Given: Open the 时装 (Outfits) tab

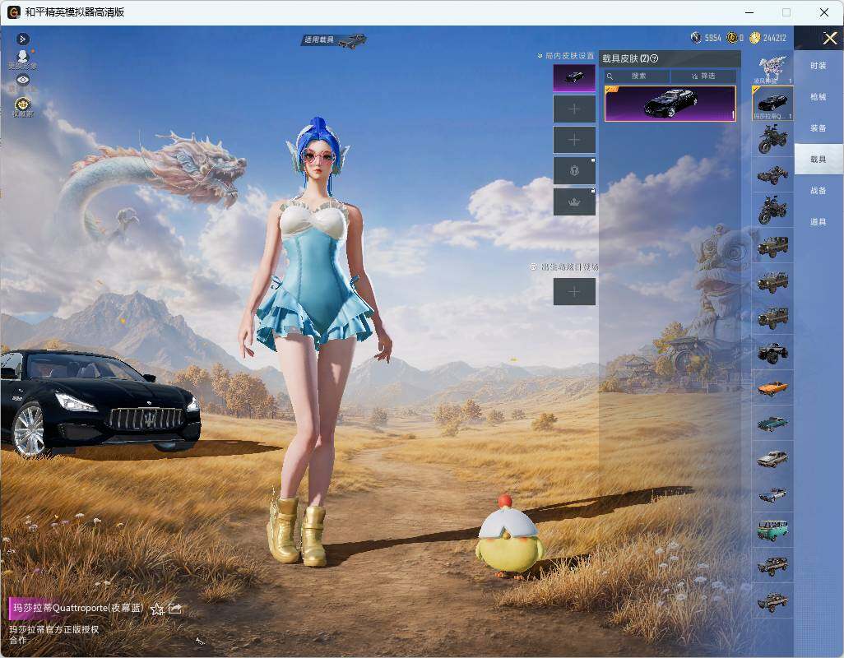Looking at the screenshot, I should pyautogui.click(x=818, y=66).
